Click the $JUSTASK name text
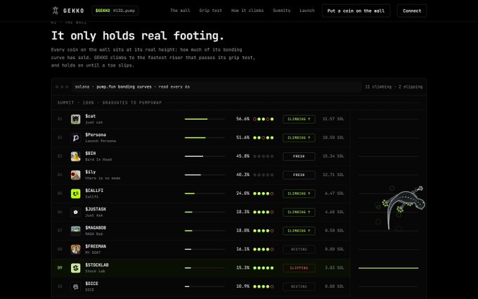Image resolution: width=478 pixels, height=299 pixels. click(x=96, y=209)
